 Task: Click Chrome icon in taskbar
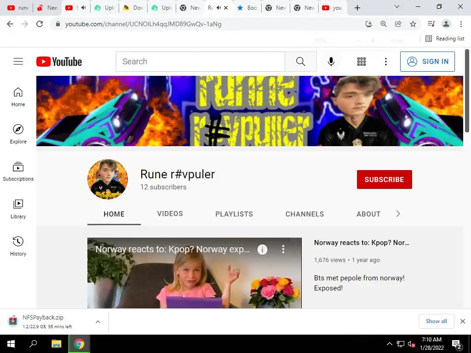click(79, 344)
